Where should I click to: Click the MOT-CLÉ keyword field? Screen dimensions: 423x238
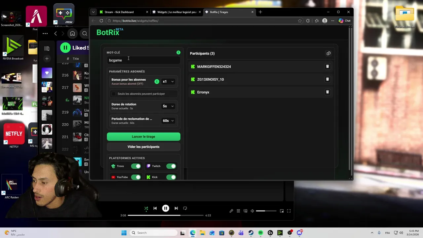tap(143, 60)
